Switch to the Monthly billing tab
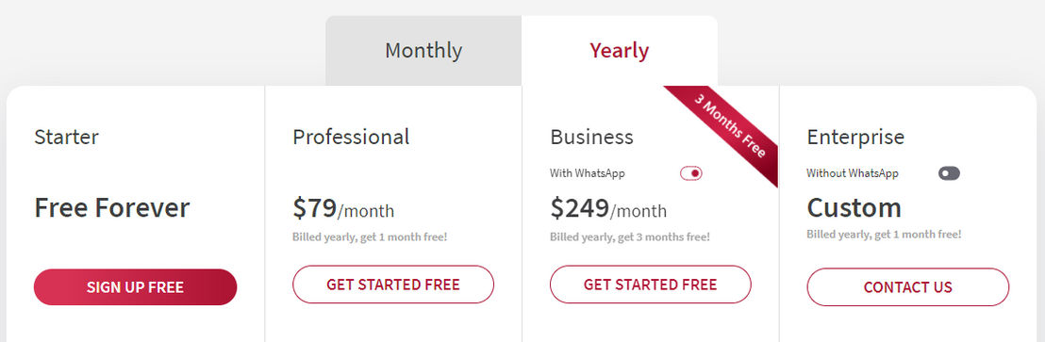The width and height of the screenshot is (1045, 342). 423,51
